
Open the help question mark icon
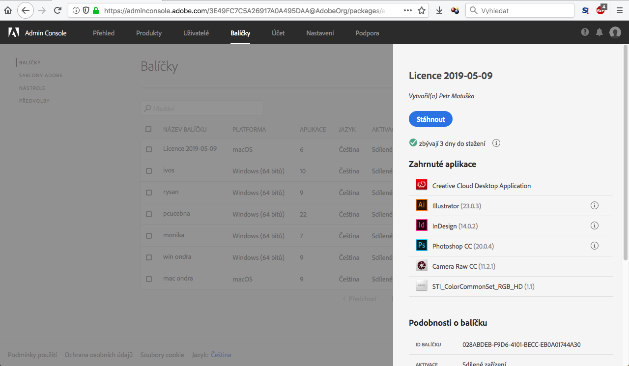tap(585, 32)
